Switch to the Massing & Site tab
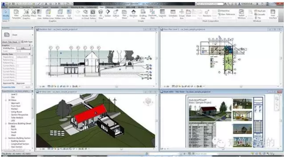 click(x=77, y=7)
